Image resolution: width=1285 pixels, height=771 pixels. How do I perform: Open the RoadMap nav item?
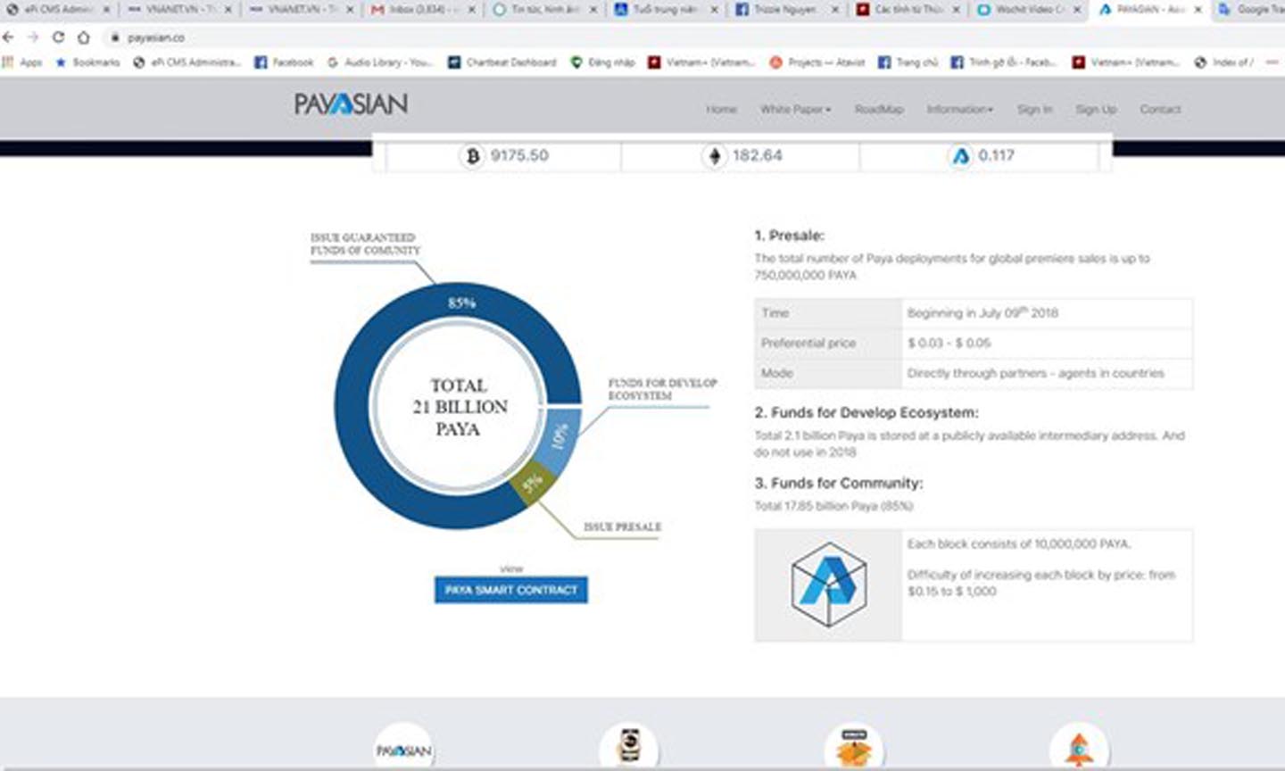(879, 109)
